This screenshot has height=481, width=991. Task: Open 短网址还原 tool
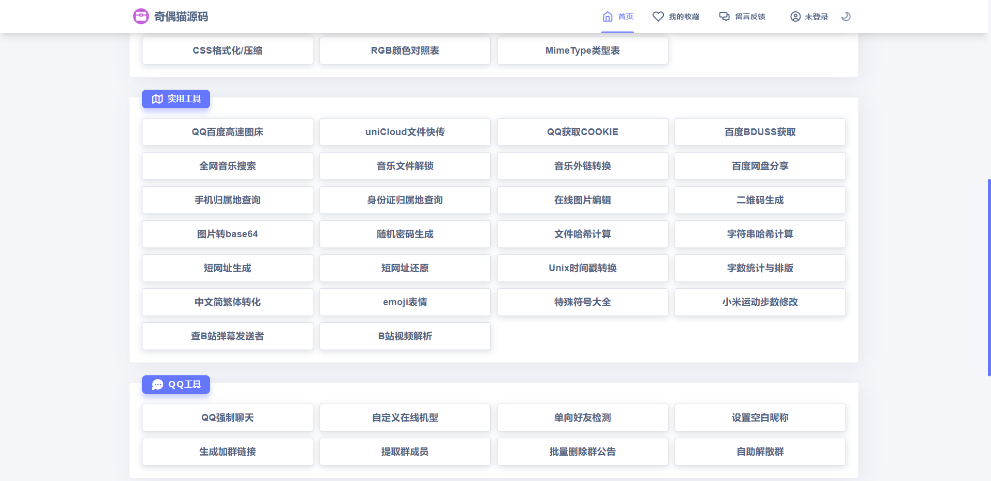point(405,268)
